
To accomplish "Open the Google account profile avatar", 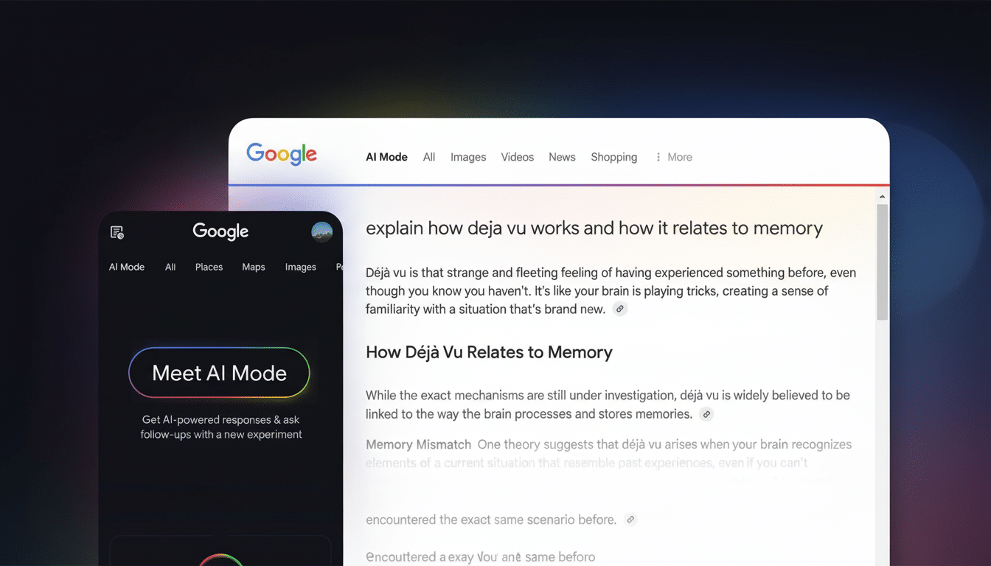I will pos(321,231).
